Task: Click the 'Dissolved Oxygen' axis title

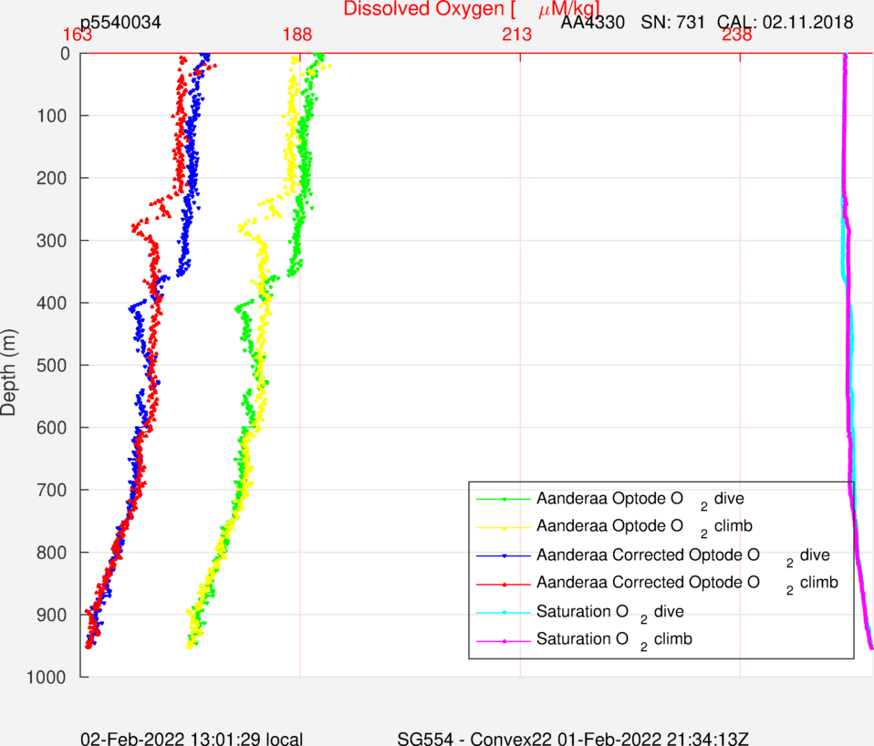Action: click(471, 9)
